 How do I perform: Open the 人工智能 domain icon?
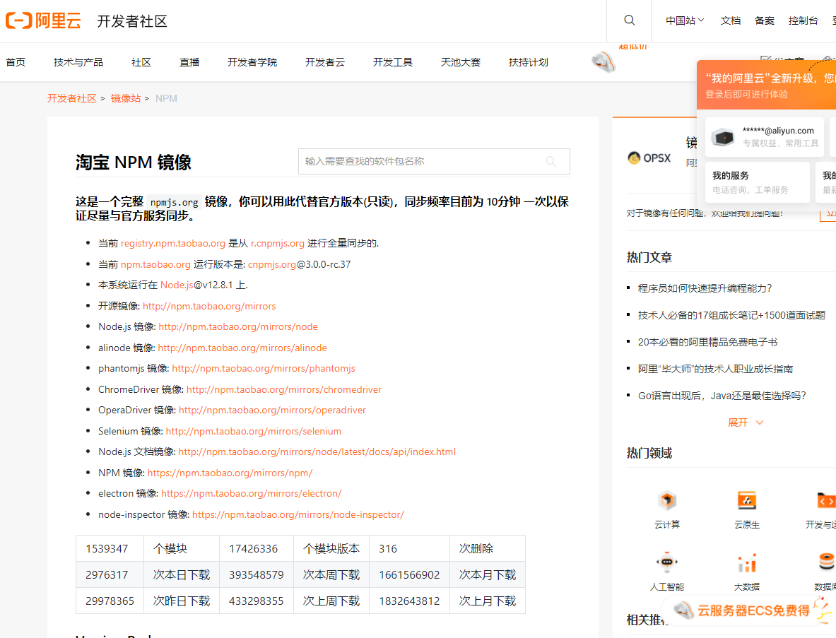667,562
